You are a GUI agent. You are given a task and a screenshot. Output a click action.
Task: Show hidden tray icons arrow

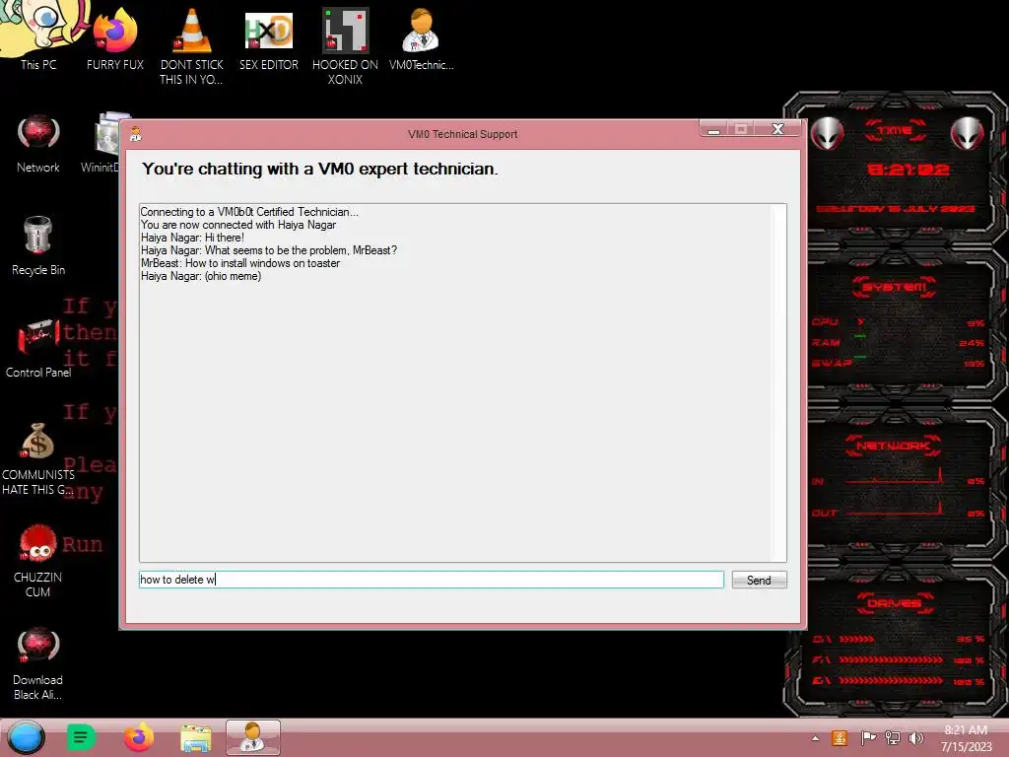(815, 738)
